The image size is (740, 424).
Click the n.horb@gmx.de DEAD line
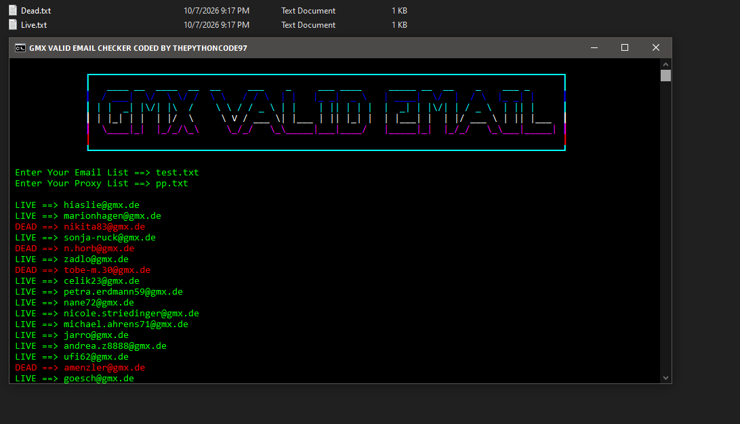tap(75, 248)
